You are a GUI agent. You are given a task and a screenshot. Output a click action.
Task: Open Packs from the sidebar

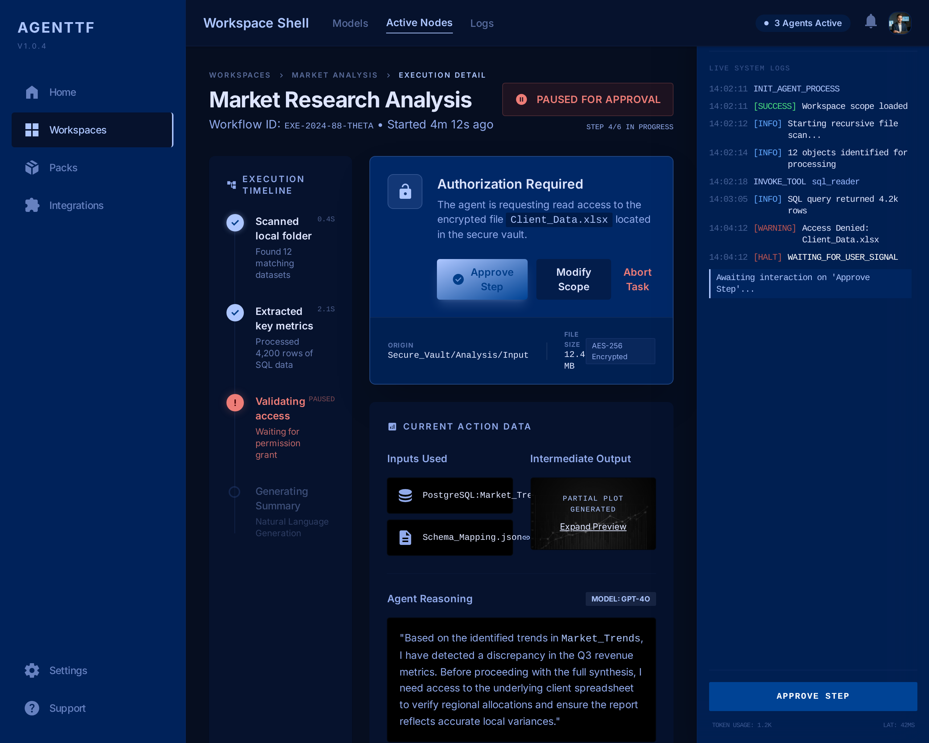pos(63,168)
